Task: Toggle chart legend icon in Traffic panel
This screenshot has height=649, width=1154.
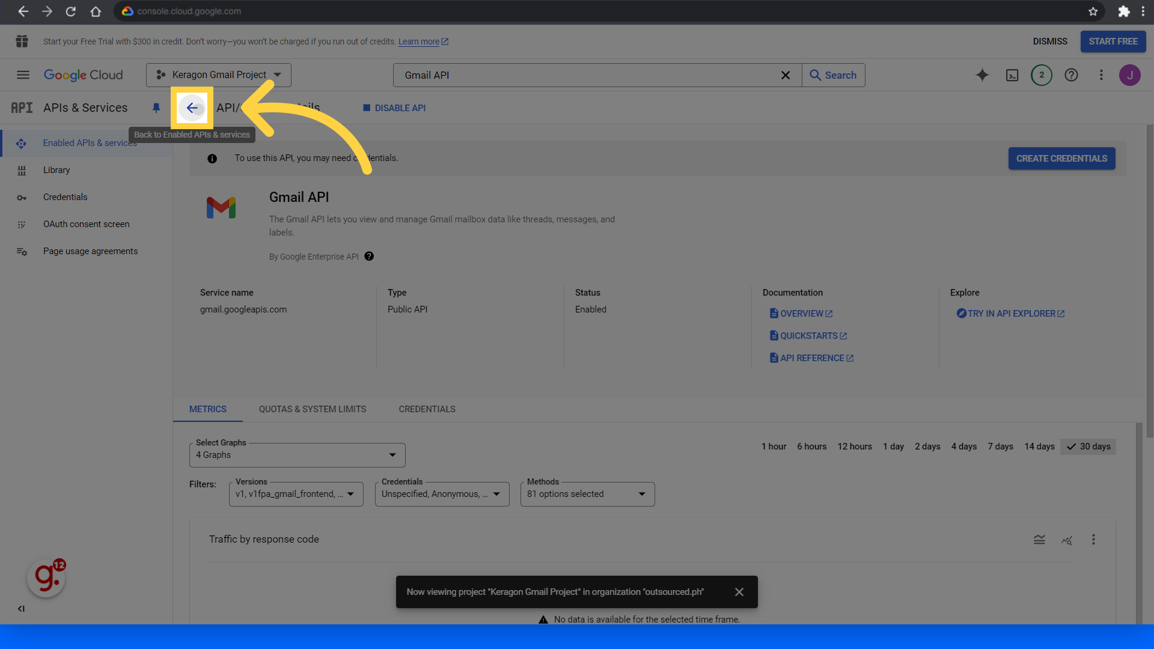Action: (1039, 540)
